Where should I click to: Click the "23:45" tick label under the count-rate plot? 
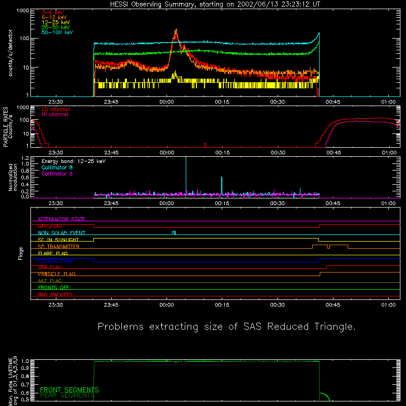tap(111, 102)
